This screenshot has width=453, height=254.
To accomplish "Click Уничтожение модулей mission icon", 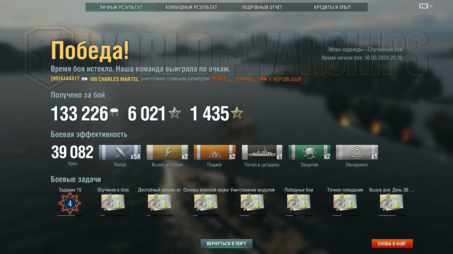I will coord(252,202).
